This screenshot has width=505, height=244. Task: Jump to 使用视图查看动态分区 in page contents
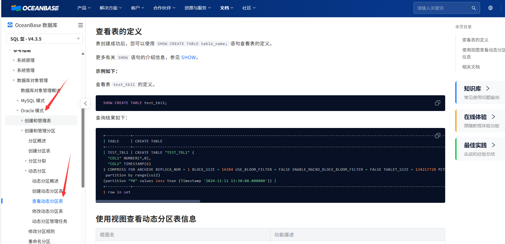pos(483,53)
